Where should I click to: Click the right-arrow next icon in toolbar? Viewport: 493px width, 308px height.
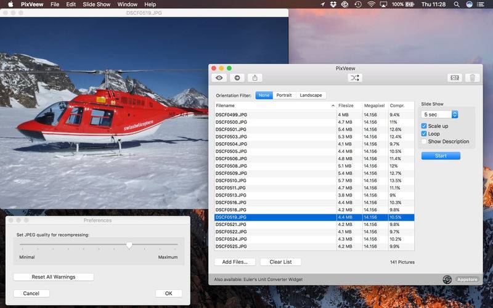click(237, 78)
